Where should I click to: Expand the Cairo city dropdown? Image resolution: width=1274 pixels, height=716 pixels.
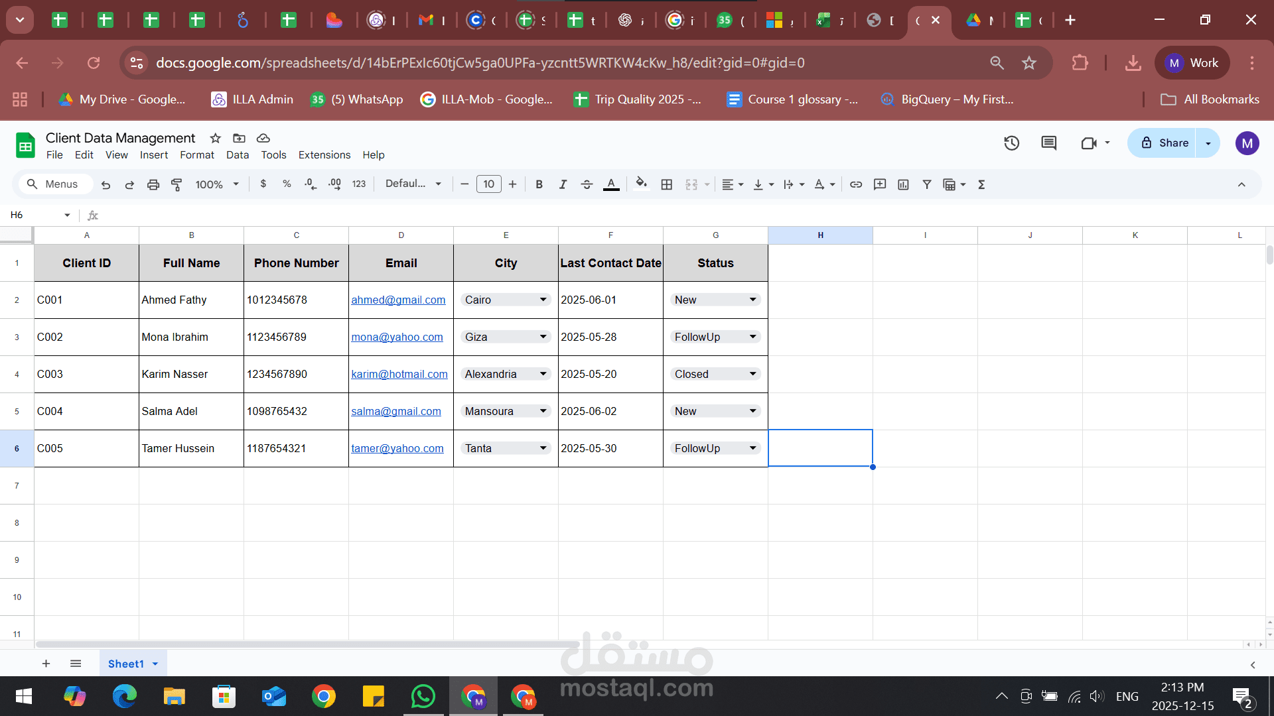[543, 300]
